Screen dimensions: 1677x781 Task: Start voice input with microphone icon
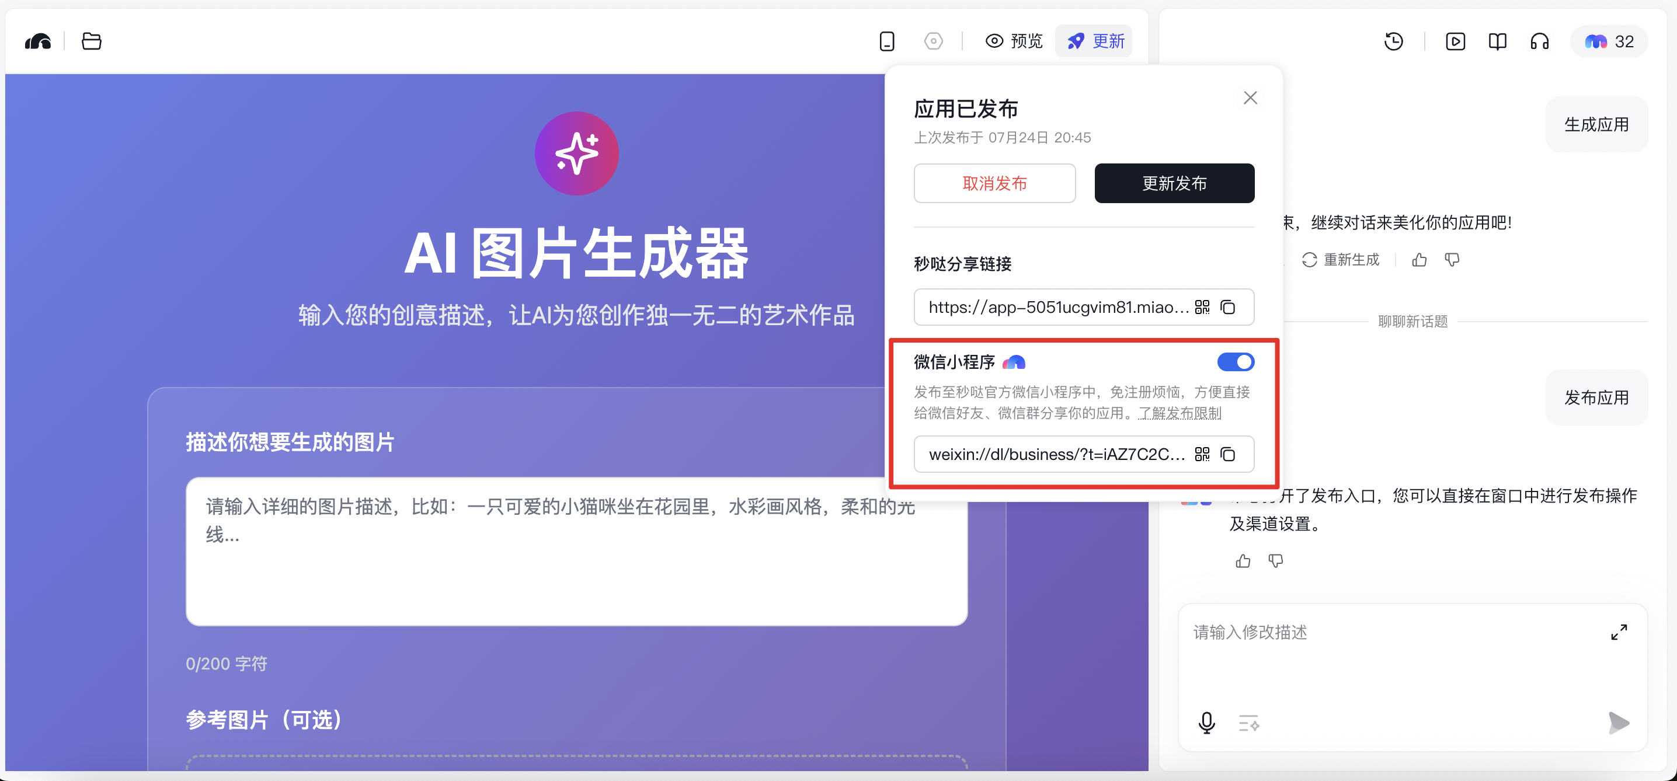pyautogui.click(x=1206, y=723)
